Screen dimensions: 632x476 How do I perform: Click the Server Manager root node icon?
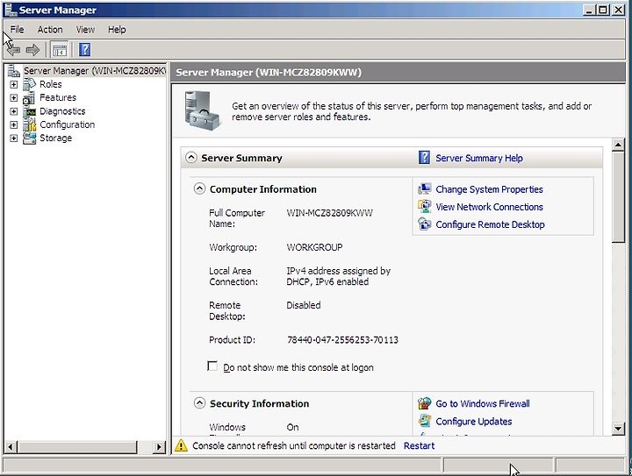point(14,71)
